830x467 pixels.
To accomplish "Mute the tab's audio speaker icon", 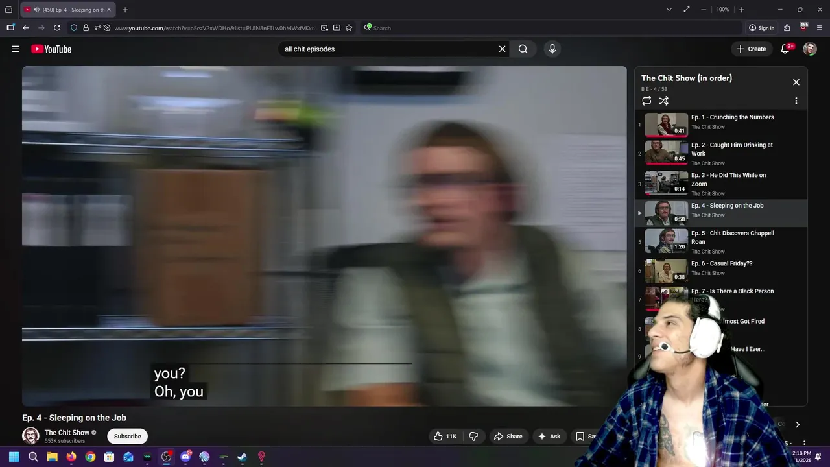I will pyautogui.click(x=36, y=10).
